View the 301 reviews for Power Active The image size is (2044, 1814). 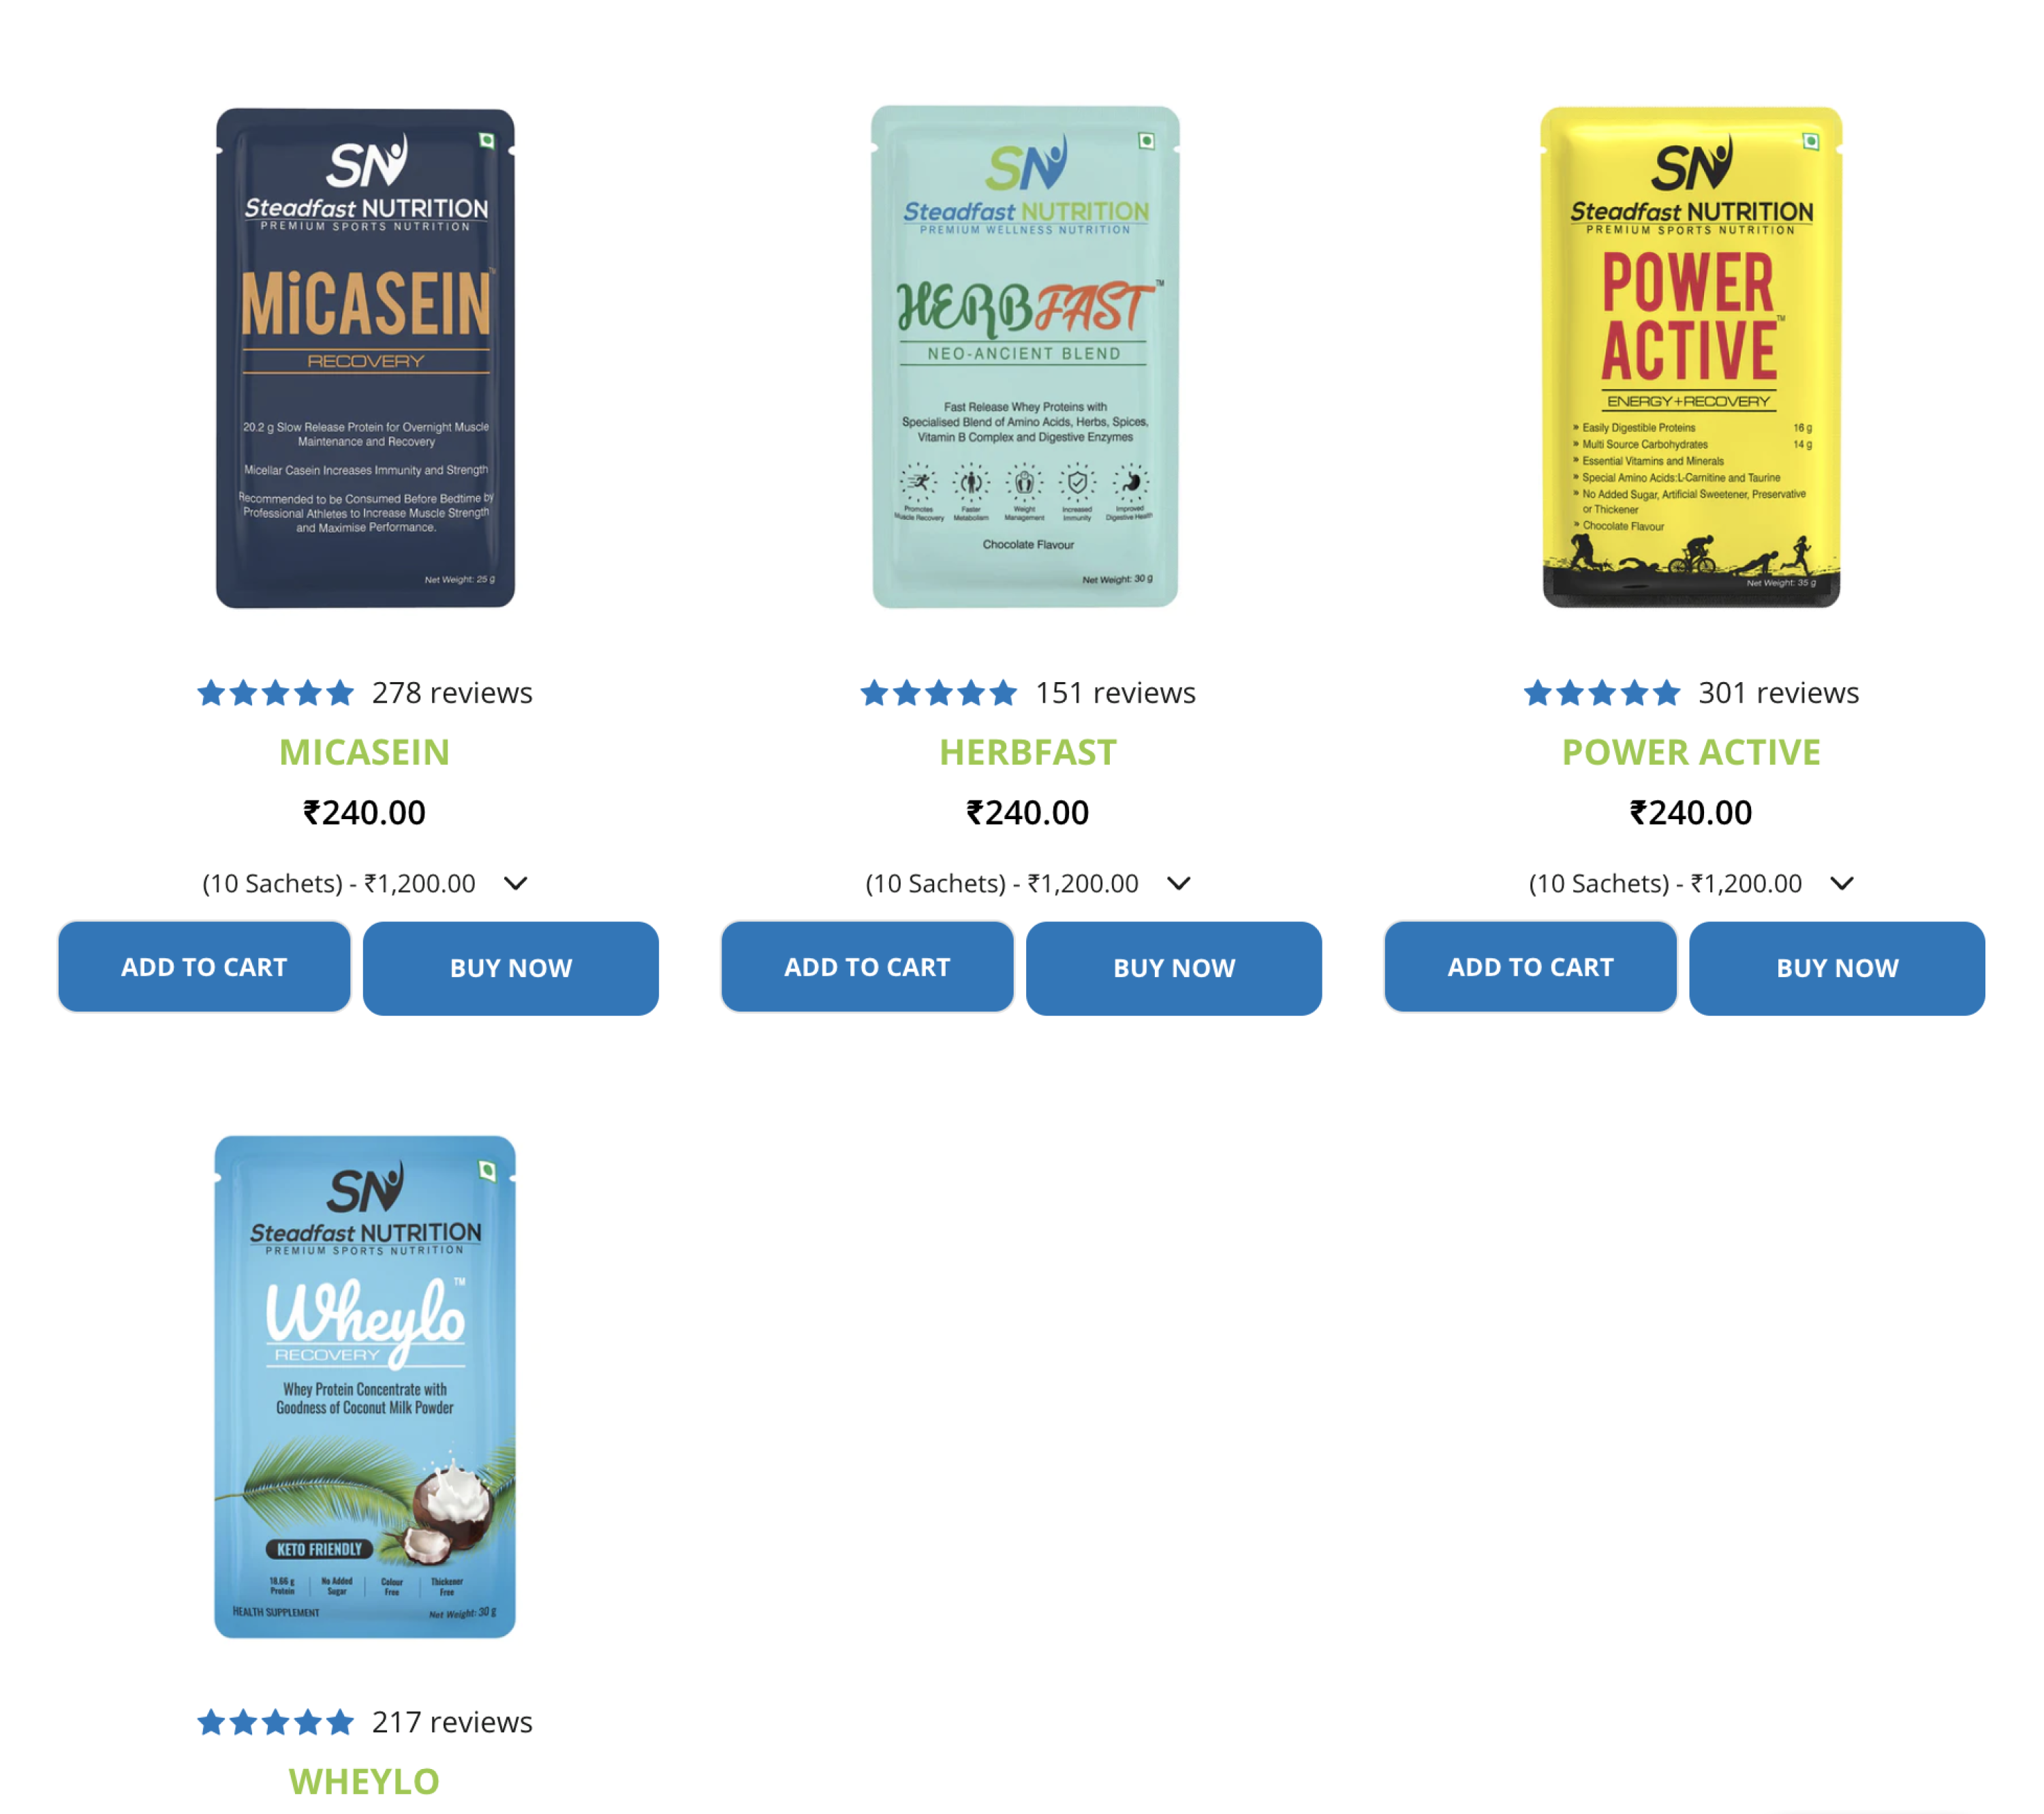[x=1778, y=692]
